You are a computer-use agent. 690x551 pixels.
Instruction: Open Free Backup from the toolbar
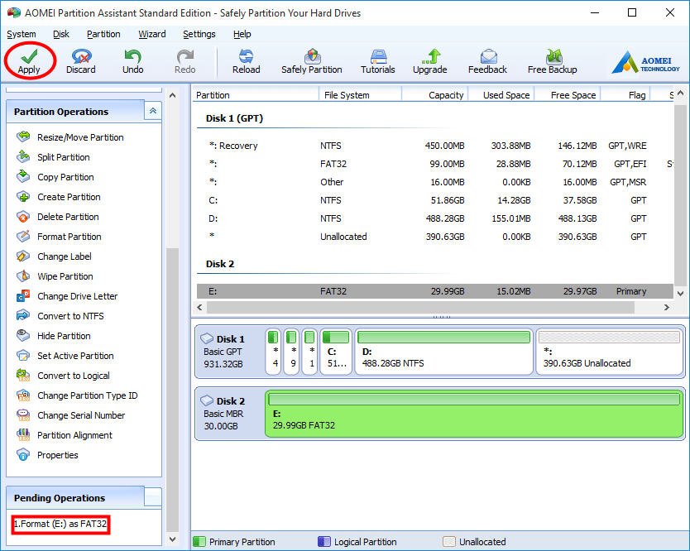point(552,60)
